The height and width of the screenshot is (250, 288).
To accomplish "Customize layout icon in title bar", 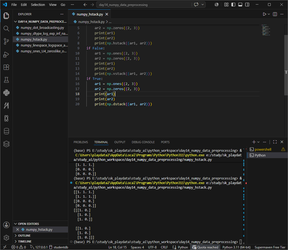I will click(x=226, y=5).
